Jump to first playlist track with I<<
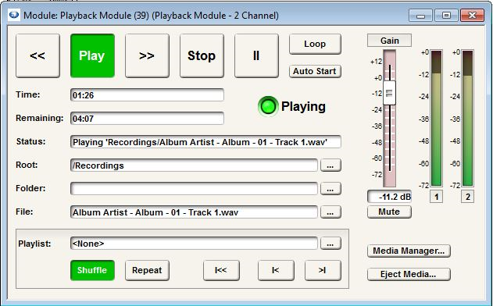The image size is (493, 306). click(221, 270)
